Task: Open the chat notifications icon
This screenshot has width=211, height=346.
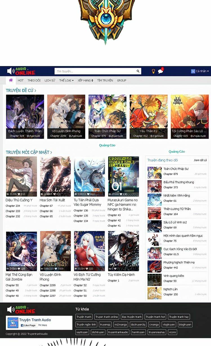Action: click(x=160, y=71)
